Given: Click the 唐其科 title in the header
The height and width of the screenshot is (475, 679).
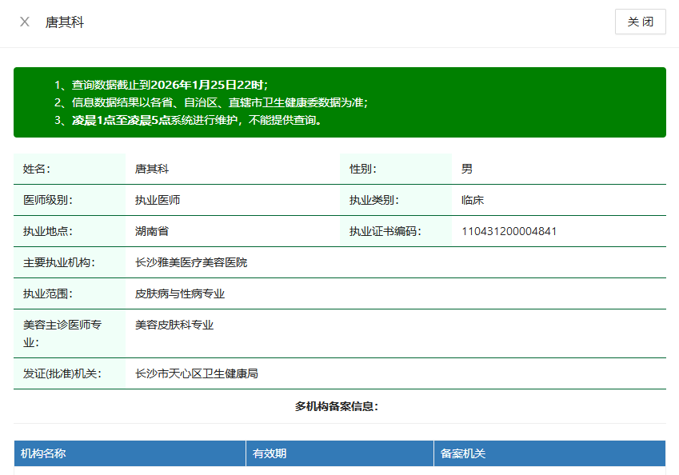Looking at the screenshot, I should [x=64, y=22].
